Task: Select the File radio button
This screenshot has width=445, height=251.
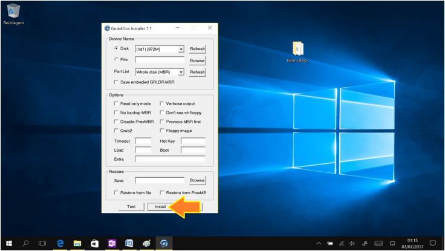Action: pos(117,60)
